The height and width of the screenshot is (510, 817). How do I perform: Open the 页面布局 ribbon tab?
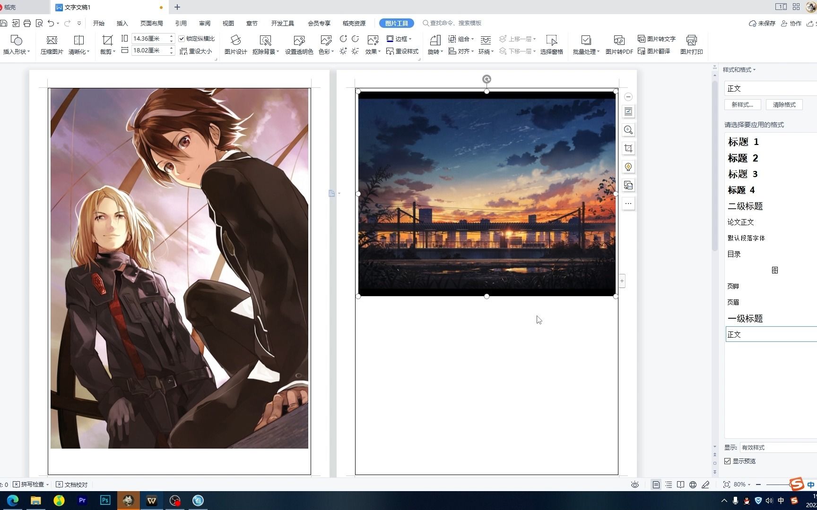tap(152, 23)
